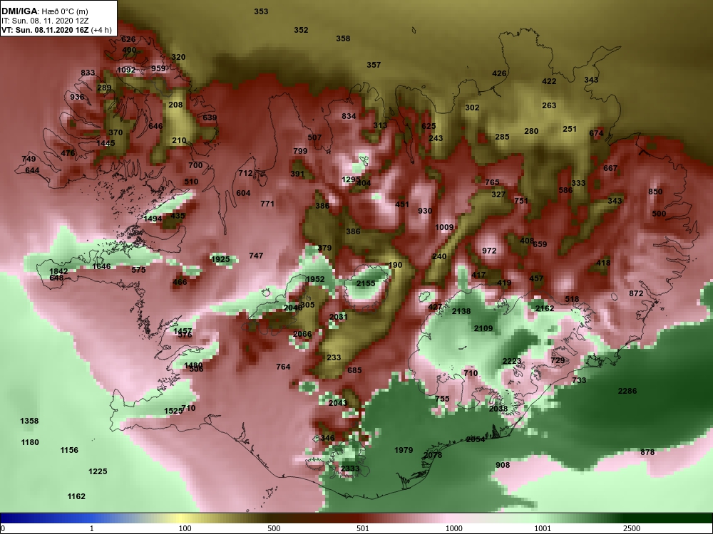Viewport: 713px width, 534px height.
Task: Click the map value 1925
Action: click(220, 259)
